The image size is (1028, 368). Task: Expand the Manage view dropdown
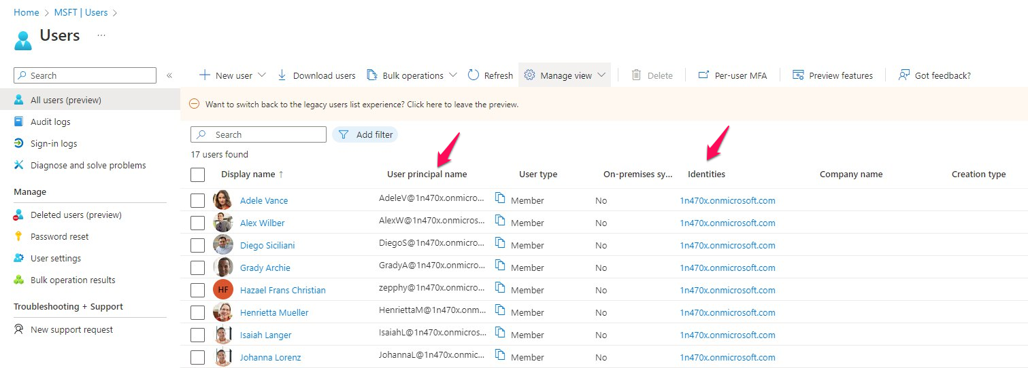601,75
